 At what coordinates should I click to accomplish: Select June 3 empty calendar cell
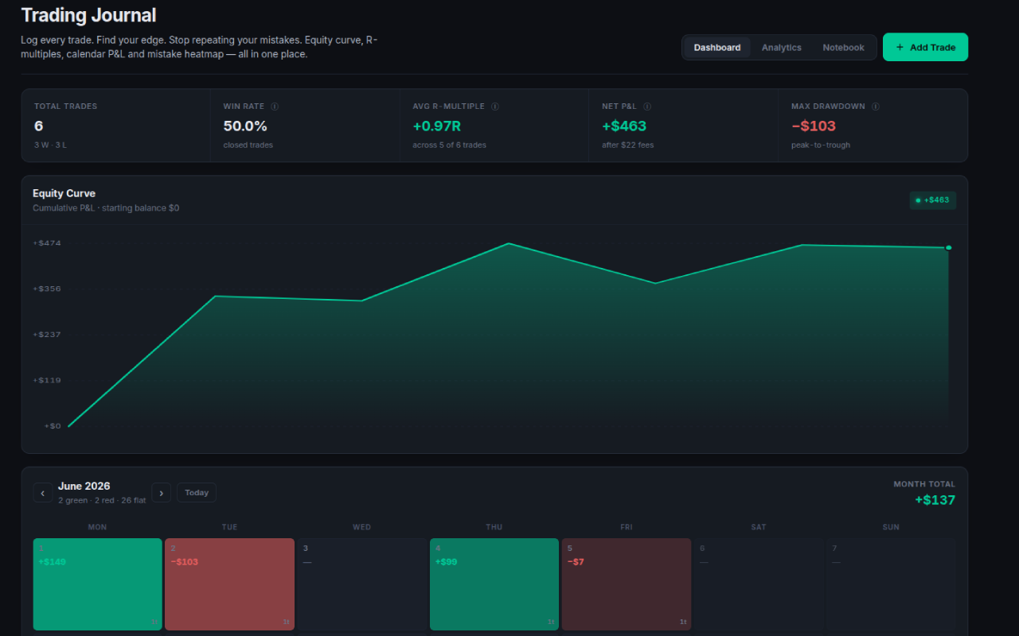(x=361, y=584)
